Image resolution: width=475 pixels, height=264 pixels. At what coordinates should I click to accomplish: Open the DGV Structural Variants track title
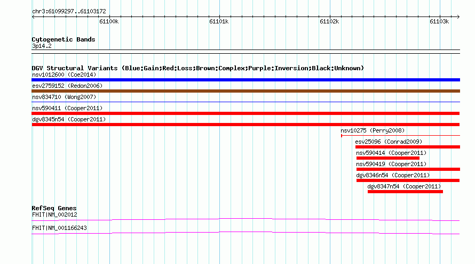pos(197,68)
